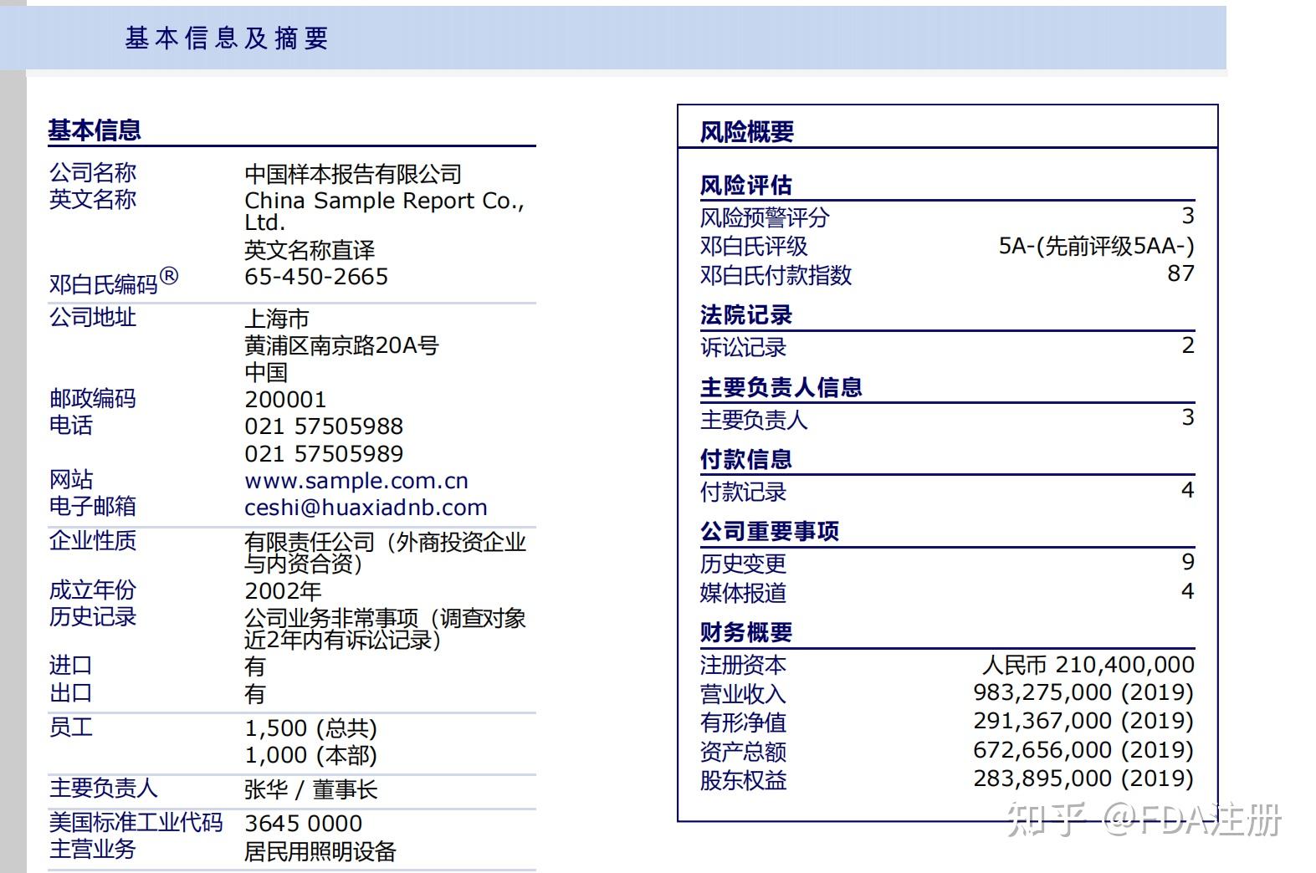
Task: Click the 历史记录 field label in basic info
Action: [x=93, y=617]
